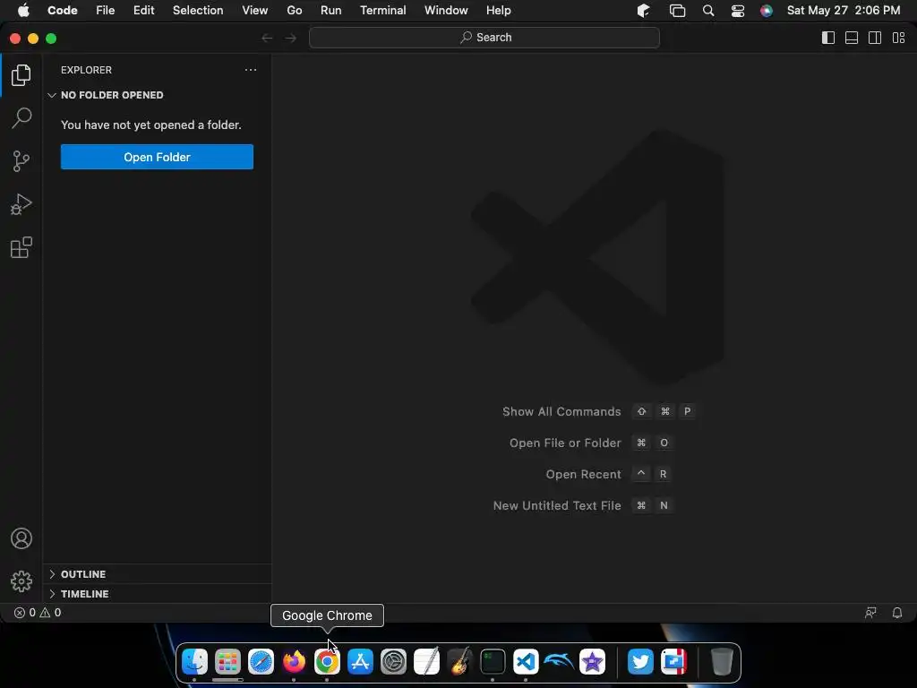The image size is (917, 688).
Task: Click the Open Recent text
Action: (x=583, y=475)
